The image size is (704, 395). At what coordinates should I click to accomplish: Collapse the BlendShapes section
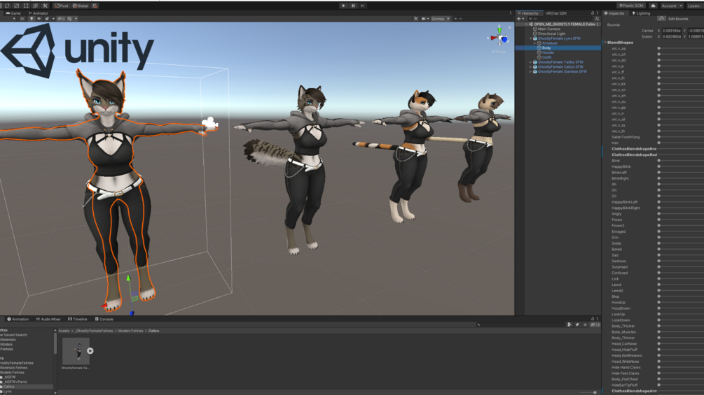pyautogui.click(x=605, y=43)
